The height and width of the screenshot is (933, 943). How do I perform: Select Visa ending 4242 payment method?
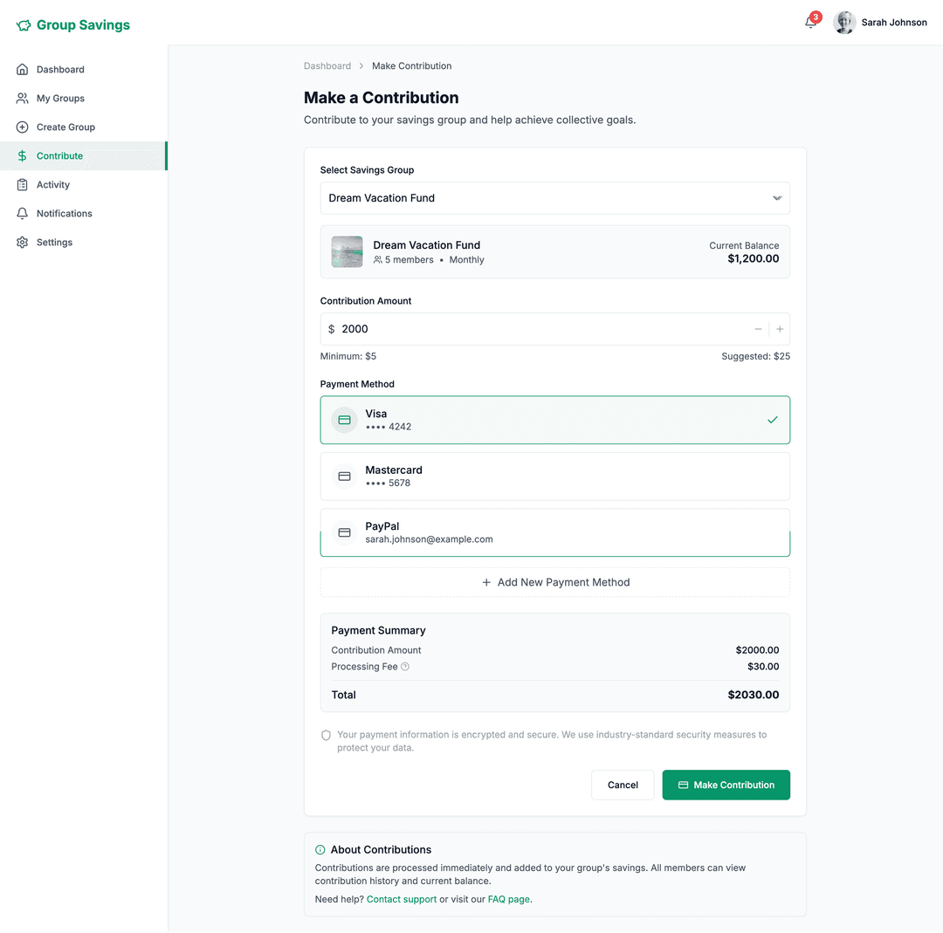tap(554, 420)
